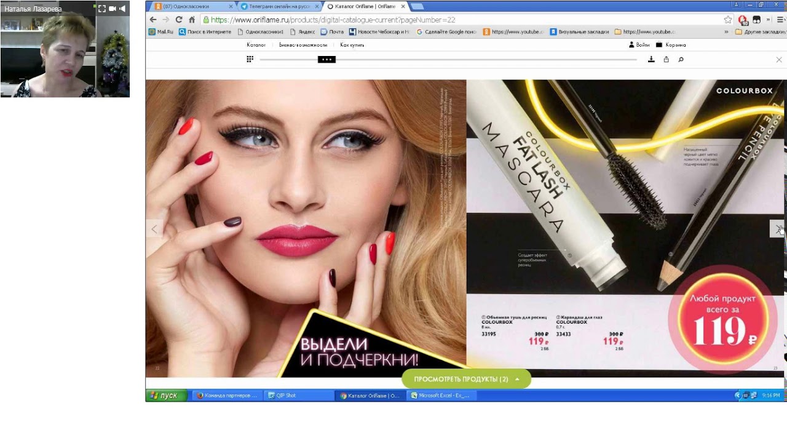
Task: Open the Поиск в Интернете bookmark
Action: click(205, 31)
